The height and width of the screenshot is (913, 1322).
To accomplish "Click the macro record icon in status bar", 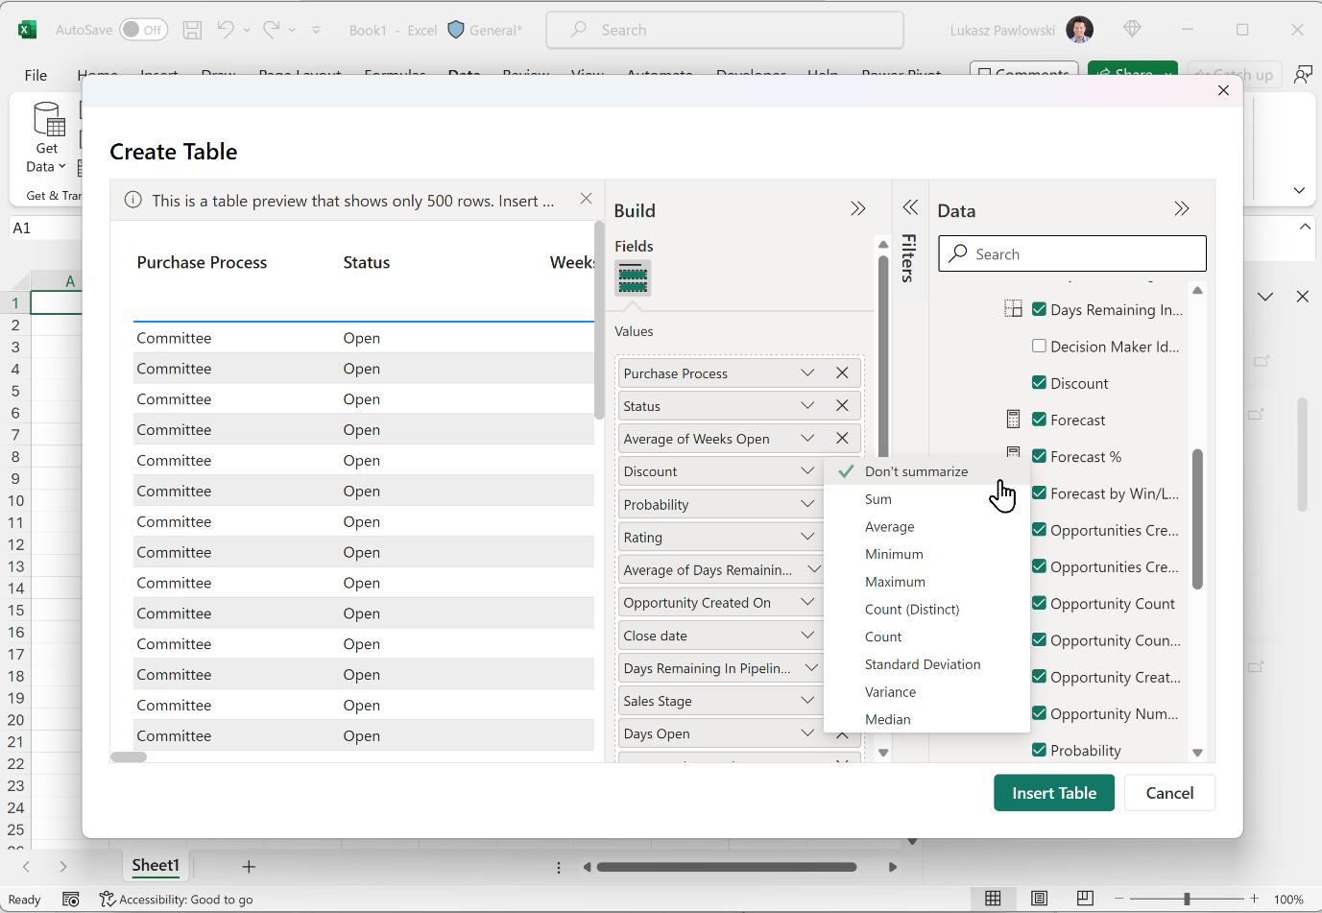I will tap(70, 900).
